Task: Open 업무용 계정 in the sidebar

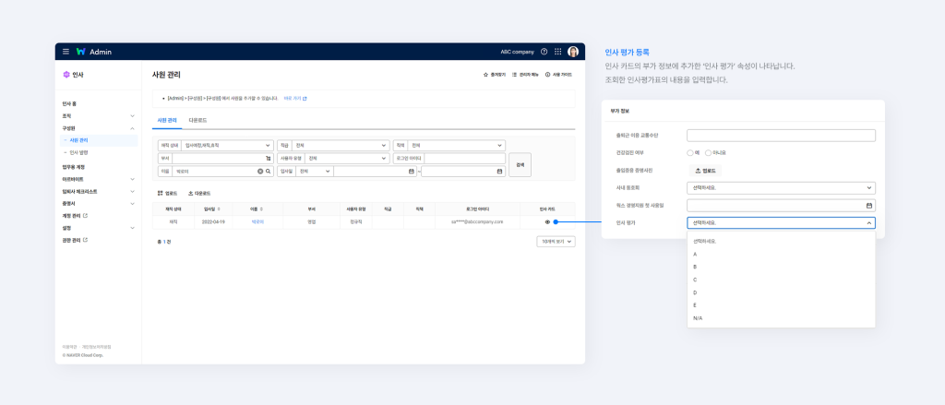Action: coord(73,167)
